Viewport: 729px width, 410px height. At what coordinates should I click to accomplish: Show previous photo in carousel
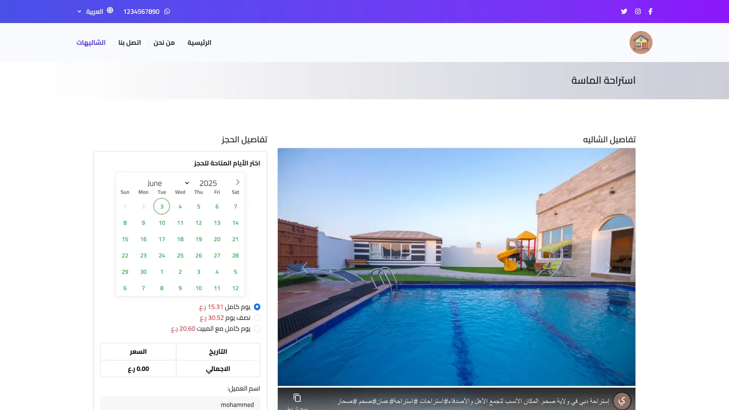tap(305, 267)
